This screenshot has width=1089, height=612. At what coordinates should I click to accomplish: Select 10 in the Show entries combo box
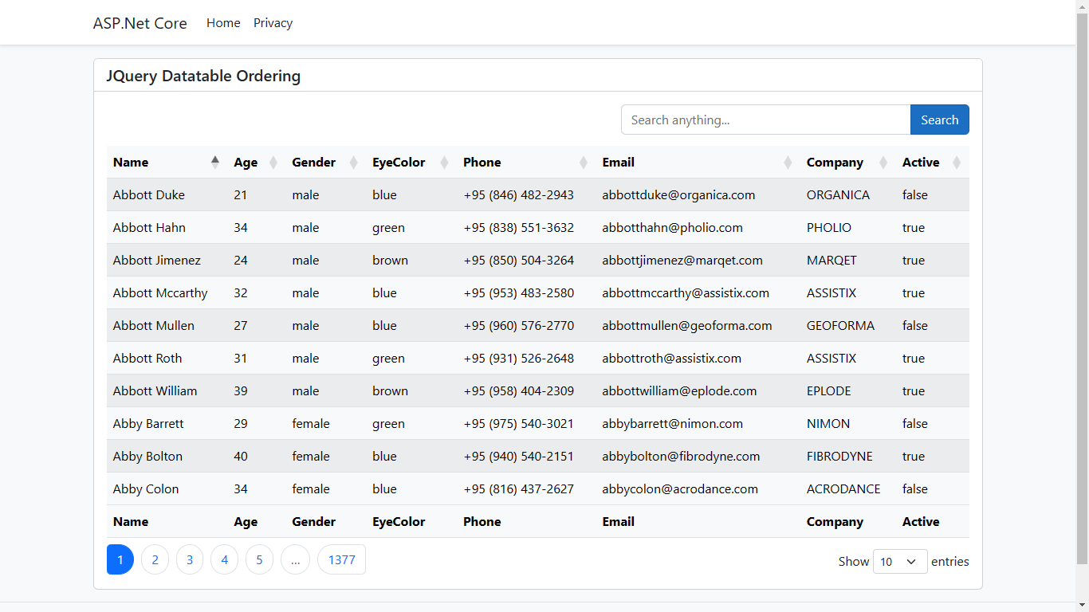[900, 561]
